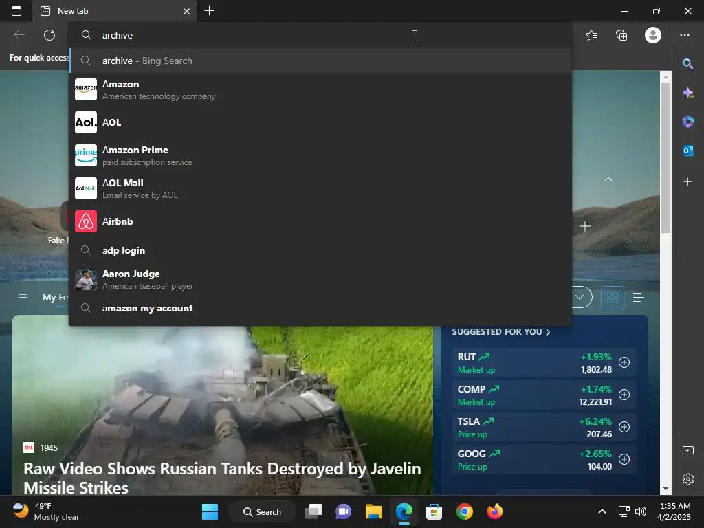Viewport: 704px width, 528px height.
Task: Open the RUT stock row
Action: (x=543, y=363)
